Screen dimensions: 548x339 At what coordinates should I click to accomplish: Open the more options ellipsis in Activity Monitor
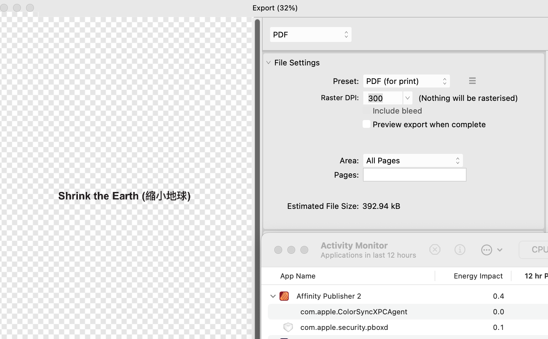point(486,250)
